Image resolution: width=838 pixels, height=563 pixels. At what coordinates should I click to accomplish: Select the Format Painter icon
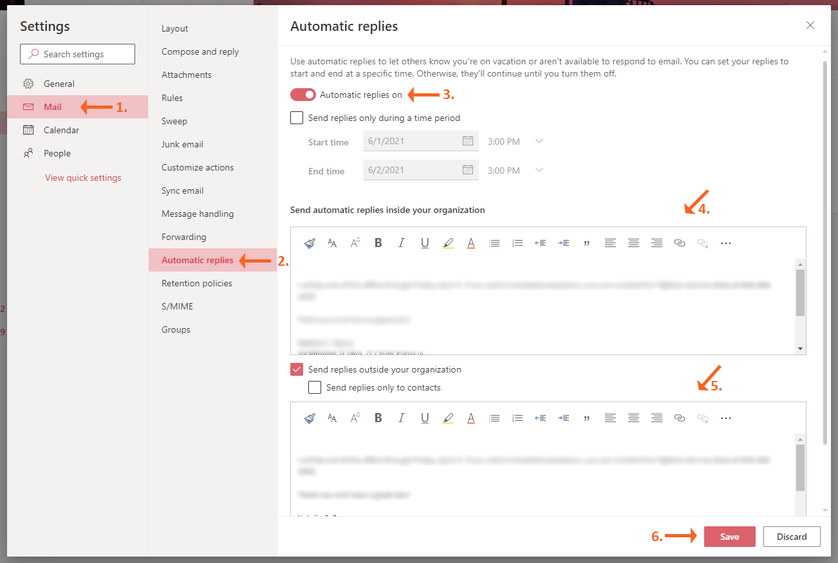(309, 243)
